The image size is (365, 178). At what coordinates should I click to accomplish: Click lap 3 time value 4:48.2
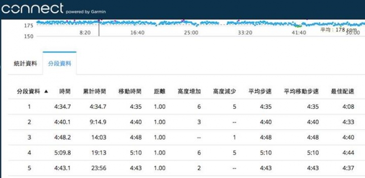click(x=63, y=137)
